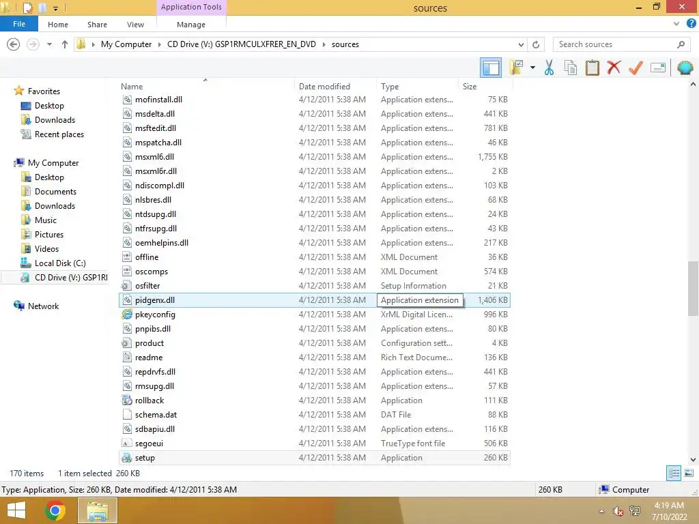
Task: Launch Google Chrome from the taskbar
Action: click(x=55, y=510)
